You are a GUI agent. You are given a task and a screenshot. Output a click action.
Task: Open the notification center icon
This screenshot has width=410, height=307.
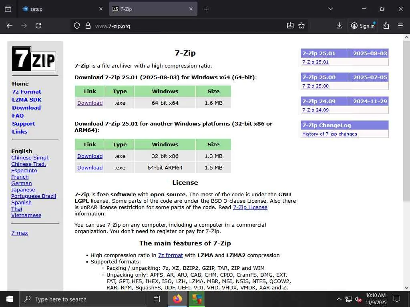tap(397, 299)
